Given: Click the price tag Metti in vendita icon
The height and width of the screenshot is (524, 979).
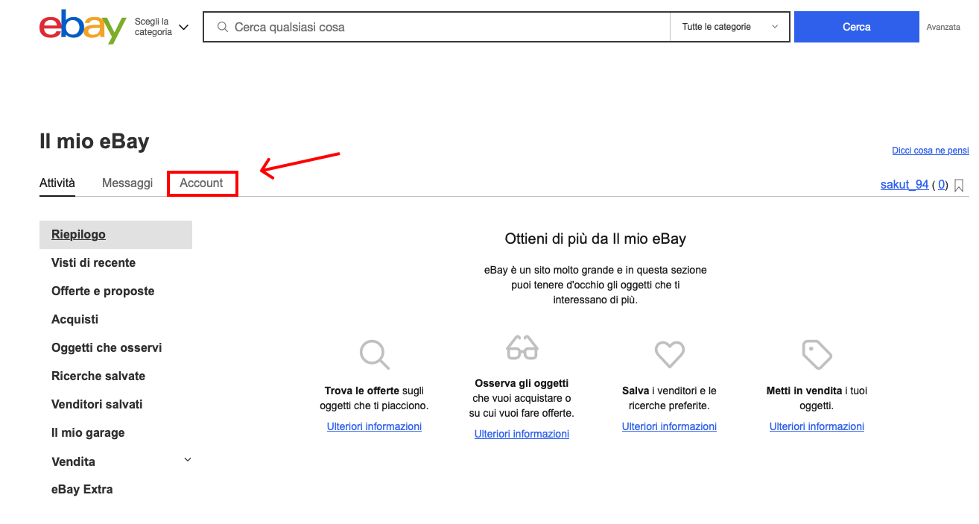Looking at the screenshot, I should (817, 354).
